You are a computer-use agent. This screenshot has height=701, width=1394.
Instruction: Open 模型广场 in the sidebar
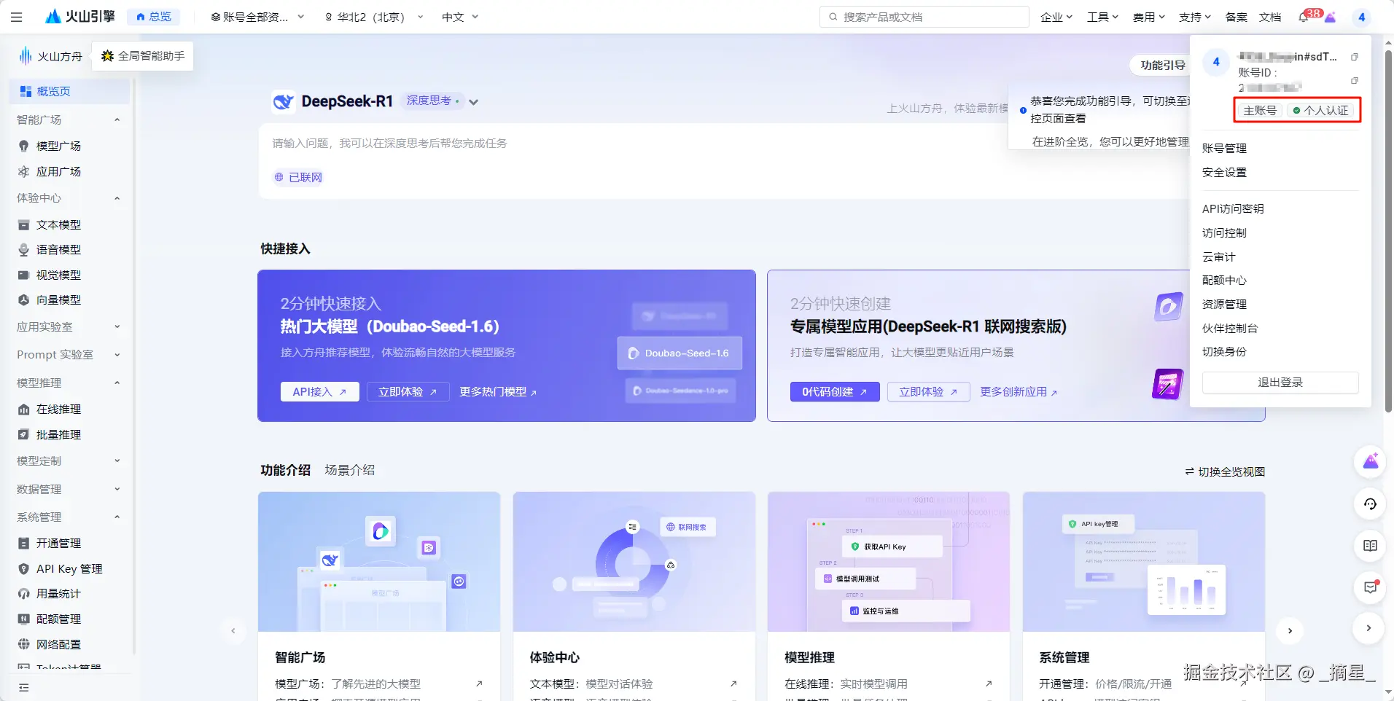click(59, 146)
